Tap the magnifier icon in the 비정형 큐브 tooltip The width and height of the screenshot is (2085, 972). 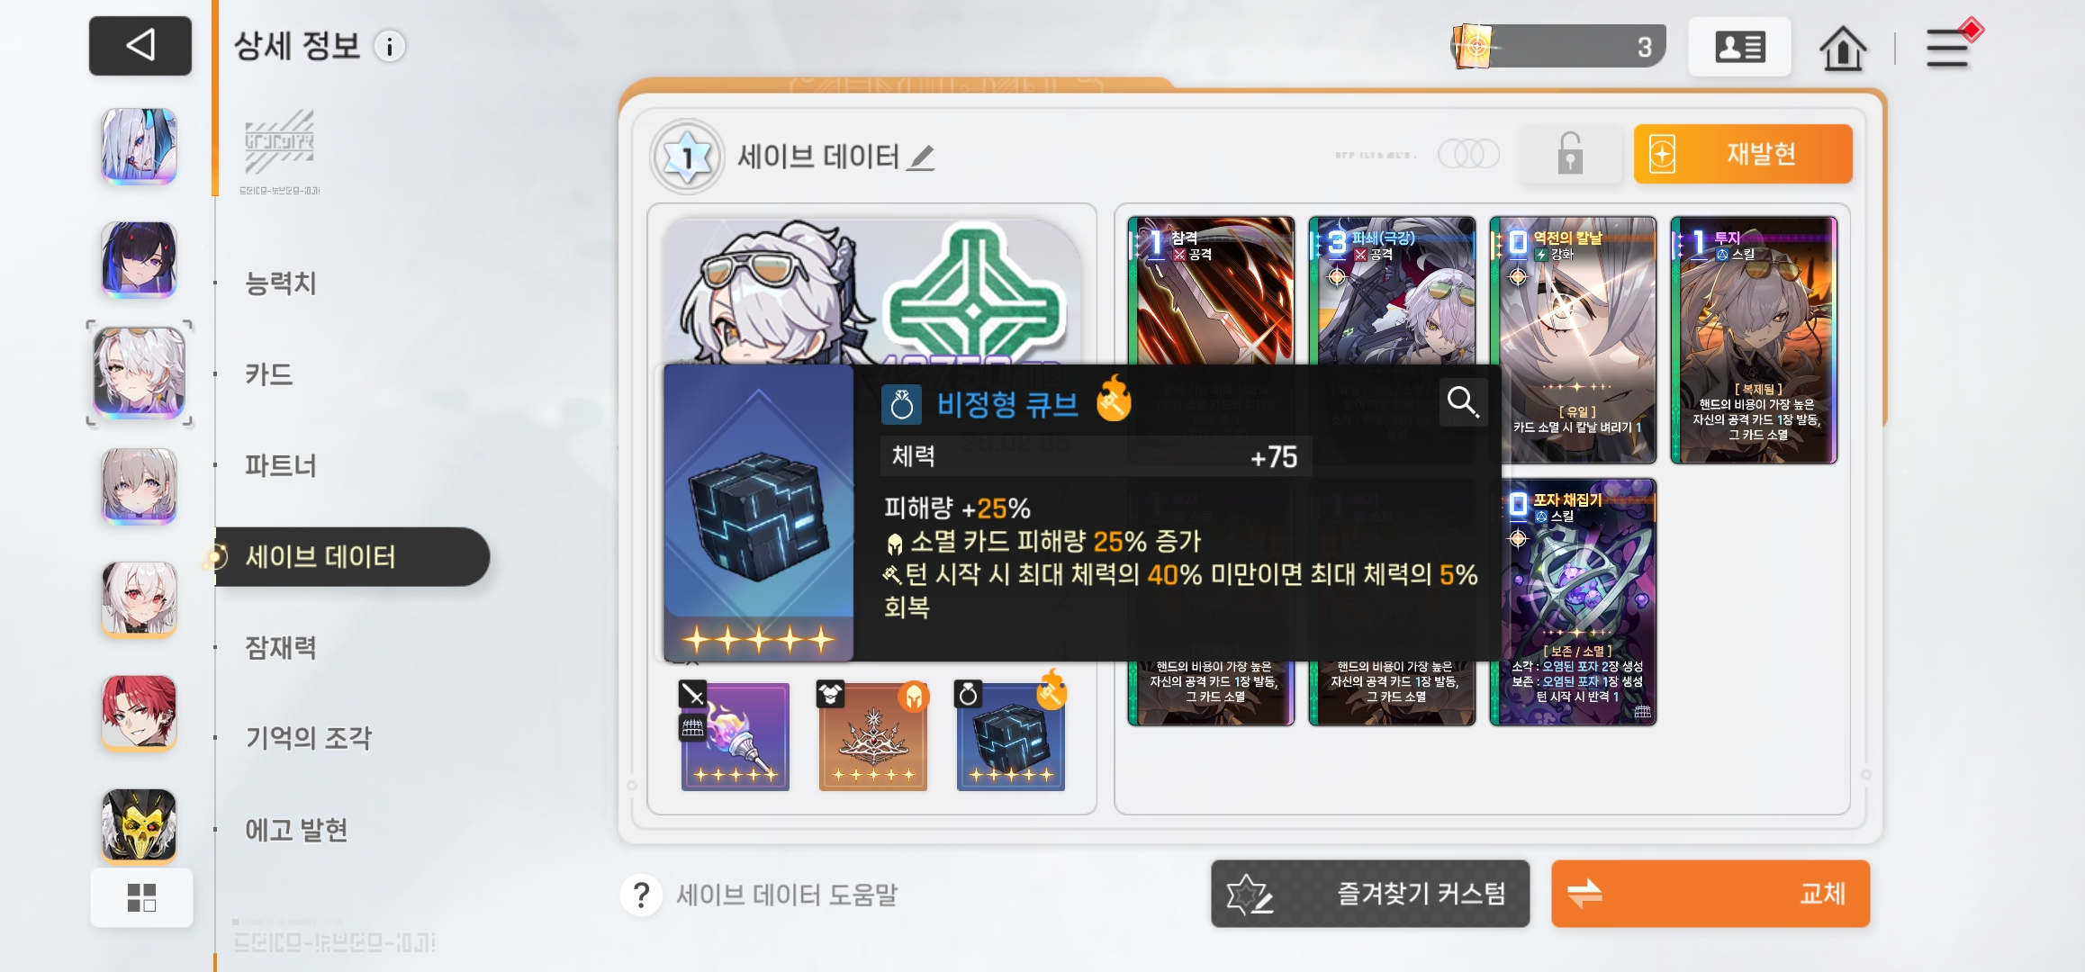[1463, 401]
